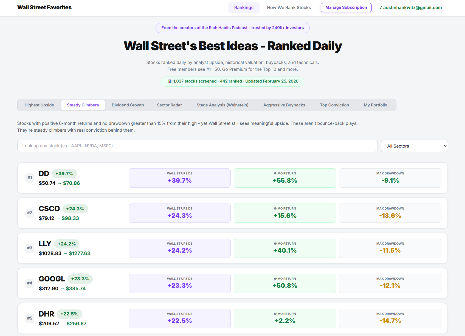This screenshot has width=465, height=336.
Task: Open the Top Conviction tab
Action: 334,105
